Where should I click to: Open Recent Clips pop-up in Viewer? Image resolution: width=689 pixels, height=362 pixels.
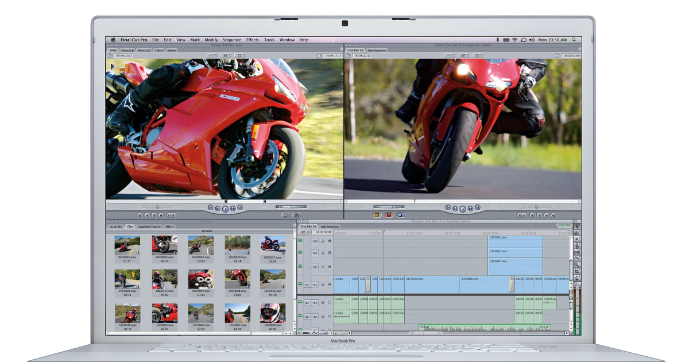click(285, 215)
